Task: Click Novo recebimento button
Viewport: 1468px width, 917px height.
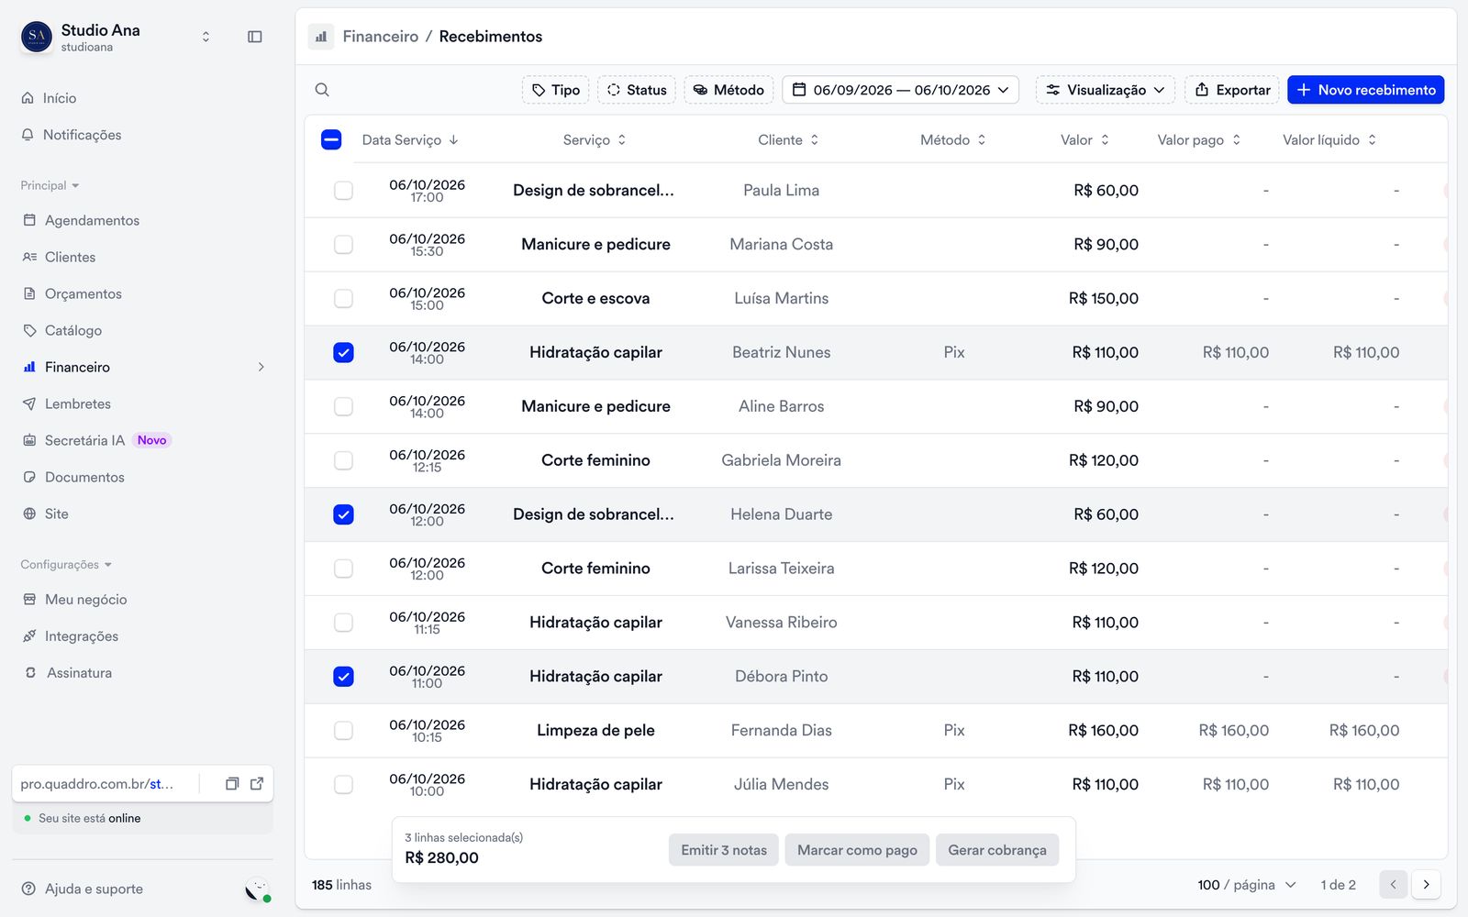Action: point(1366,90)
